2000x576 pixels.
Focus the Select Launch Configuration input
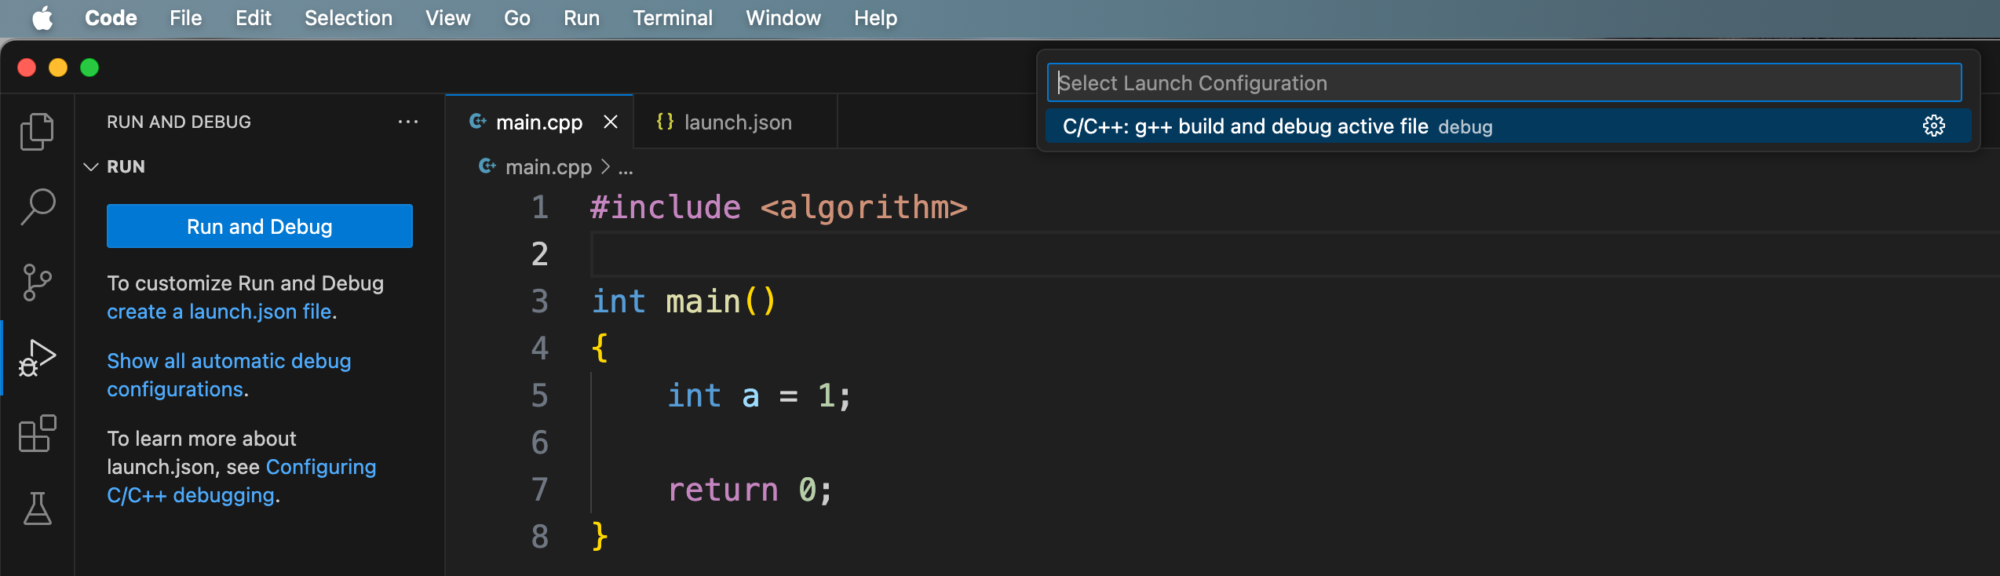1503,83
